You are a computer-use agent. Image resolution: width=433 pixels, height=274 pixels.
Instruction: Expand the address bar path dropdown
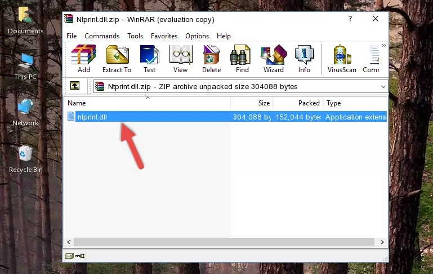coord(383,86)
